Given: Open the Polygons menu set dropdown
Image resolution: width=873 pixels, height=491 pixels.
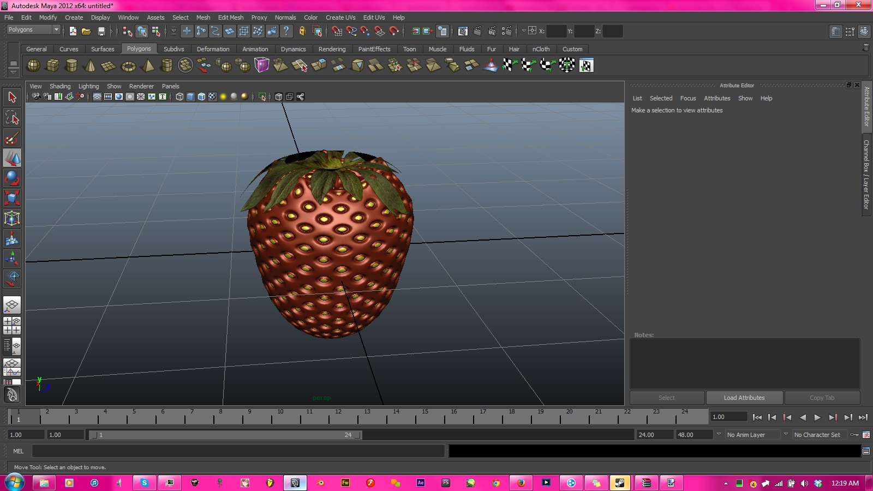Looking at the screenshot, I should (33, 30).
